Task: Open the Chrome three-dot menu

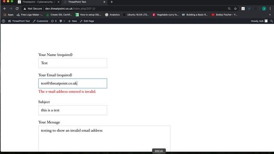Action: [x=270, y=9]
